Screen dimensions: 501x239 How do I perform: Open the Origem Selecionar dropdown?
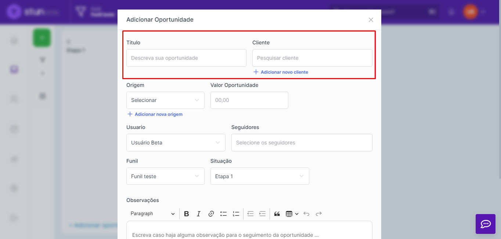point(165,100)
